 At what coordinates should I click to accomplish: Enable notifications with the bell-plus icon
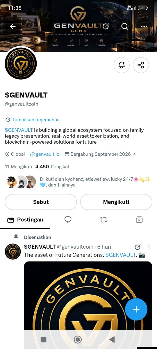(x=122, y=65)
